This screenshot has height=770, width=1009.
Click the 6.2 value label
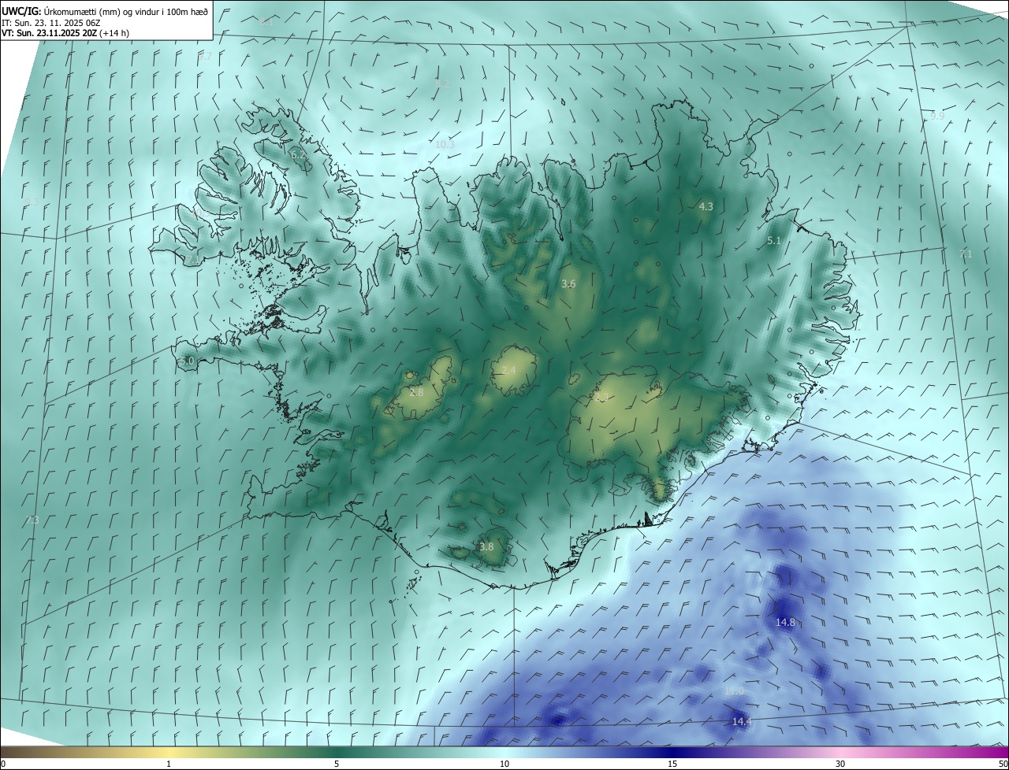(298, 155)
